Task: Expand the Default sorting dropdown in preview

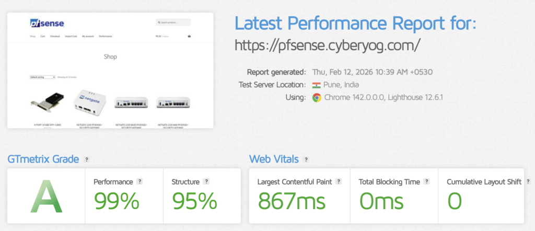Action: tap(42, 77)
